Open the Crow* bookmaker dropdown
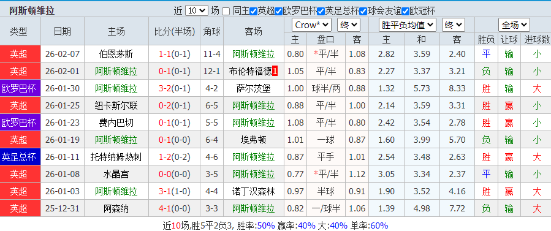The width and height of the screenshot is (551, 231). point(311,25)
